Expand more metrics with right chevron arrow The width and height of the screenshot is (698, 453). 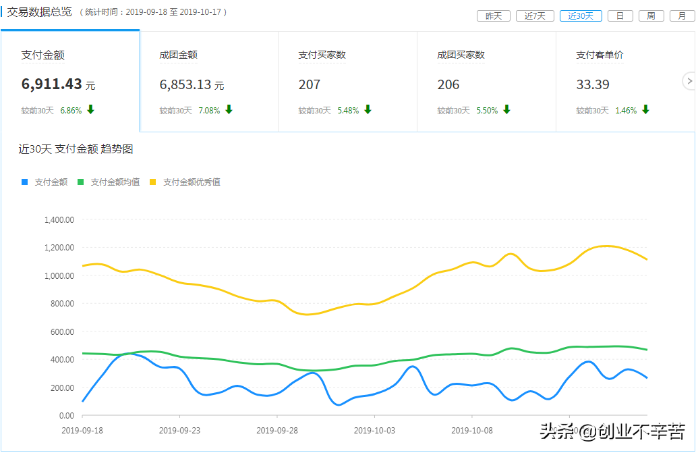tap(689, 81)
